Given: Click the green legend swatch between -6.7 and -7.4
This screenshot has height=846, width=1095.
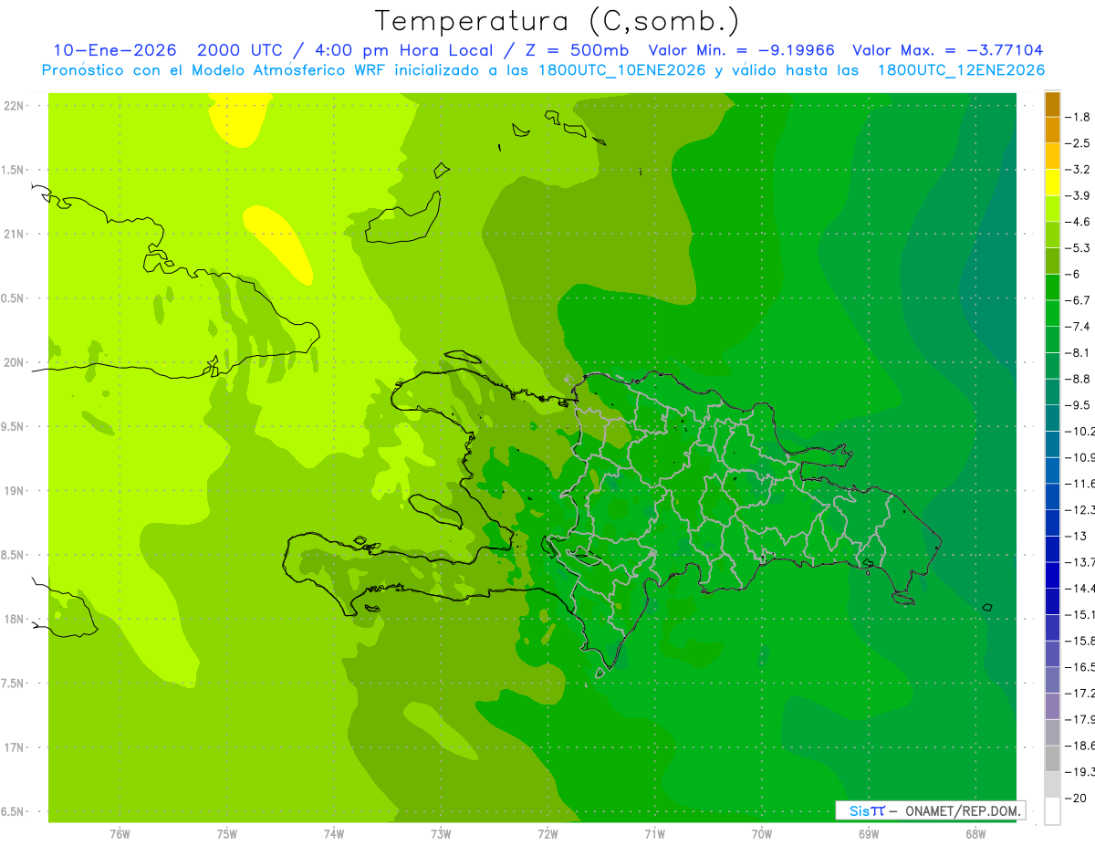Looking at the screenshot, I should [x=1052, y=313].
